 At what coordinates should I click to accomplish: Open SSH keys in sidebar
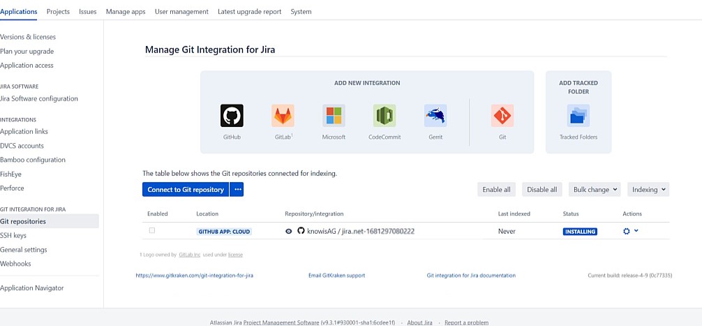(x=13, y=235)
